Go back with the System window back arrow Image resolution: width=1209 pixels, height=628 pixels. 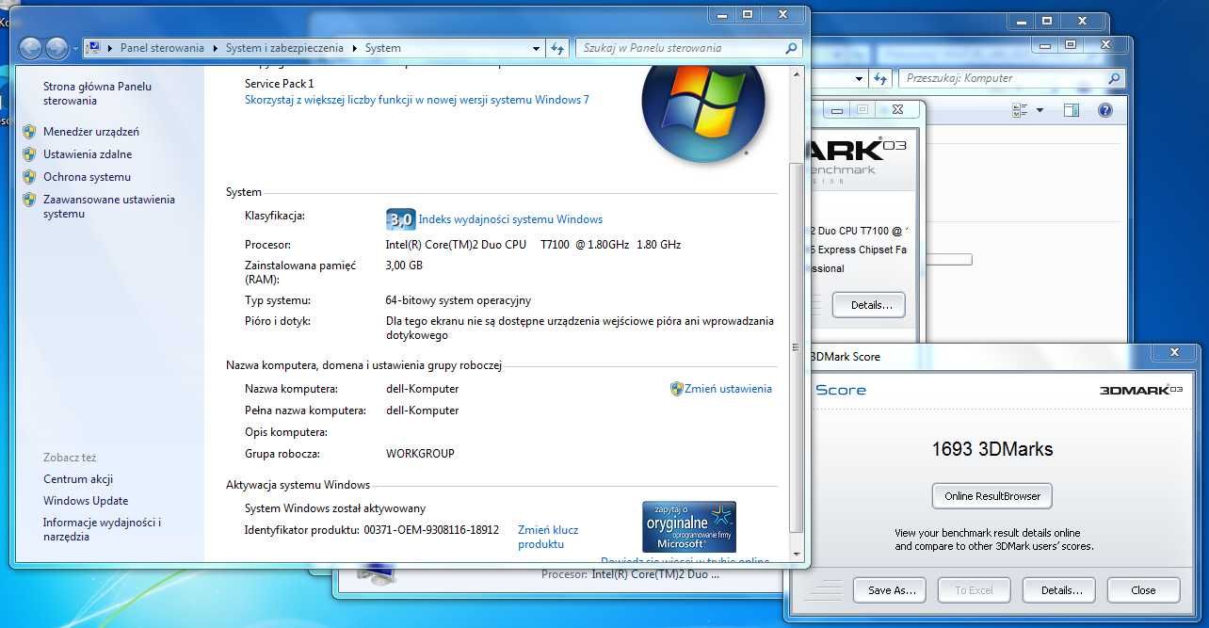pos(30,48)
